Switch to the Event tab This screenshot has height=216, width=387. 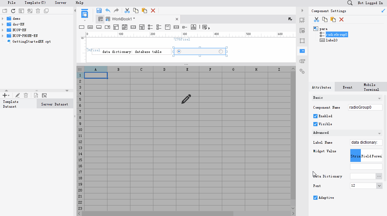pos(347,87)
